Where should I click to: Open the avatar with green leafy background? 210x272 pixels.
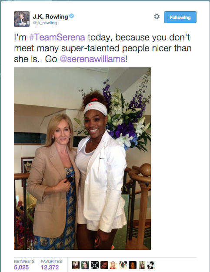coord(85,265)
